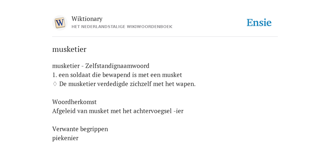Click the Wiktionary source name
The image size is (330, 165).
87,19
